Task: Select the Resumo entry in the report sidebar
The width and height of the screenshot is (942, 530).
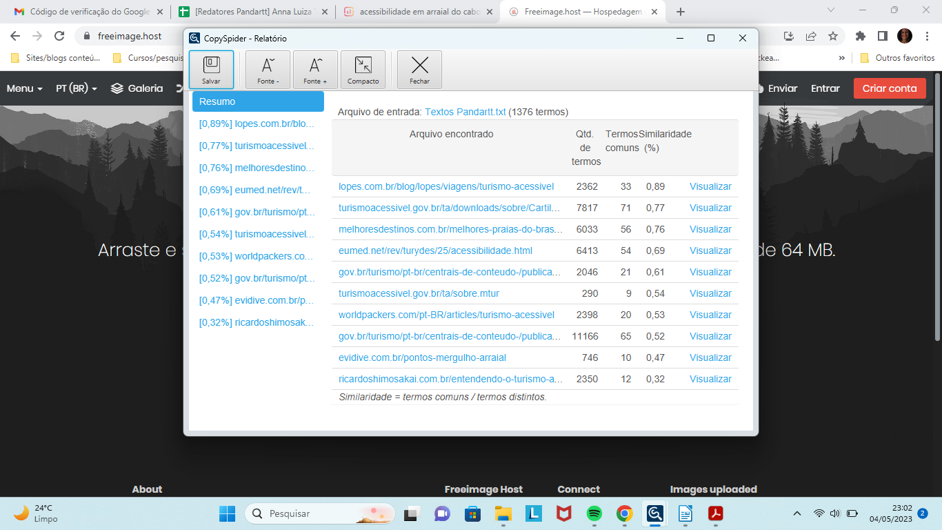Action: click(258, 101)
